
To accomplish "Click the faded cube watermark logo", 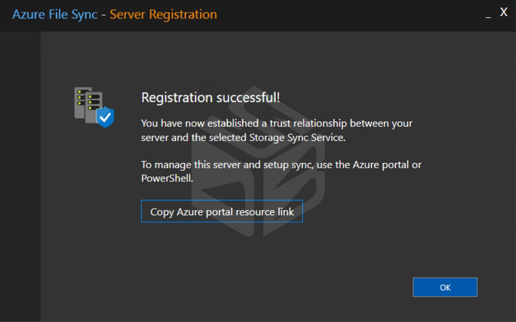I will (x=258, y=162).
